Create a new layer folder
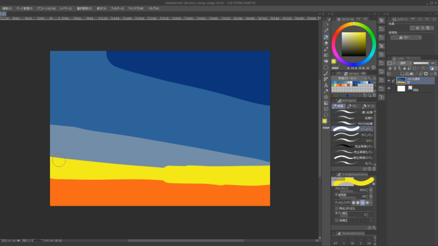This screenshot has width=438, height=246. pyautogui.click(x=411, y=73)
